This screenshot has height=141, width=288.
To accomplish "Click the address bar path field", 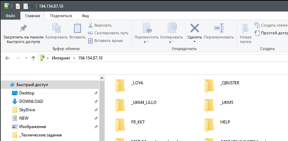I will coord(175,58).
